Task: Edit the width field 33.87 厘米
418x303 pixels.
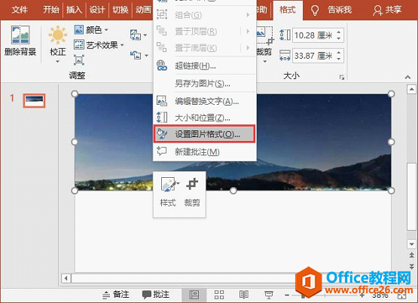Action: point(313,56)
